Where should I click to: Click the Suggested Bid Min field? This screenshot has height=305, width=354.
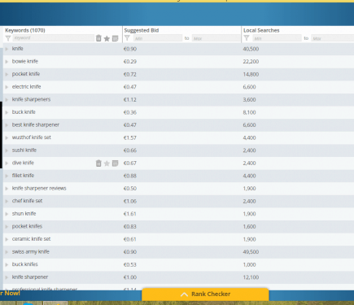pyautogui.click(x=158, y=38)
